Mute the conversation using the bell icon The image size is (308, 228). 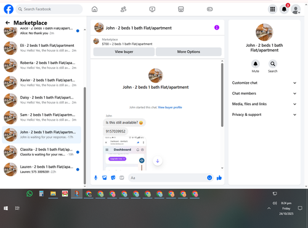tap(256, 64)
